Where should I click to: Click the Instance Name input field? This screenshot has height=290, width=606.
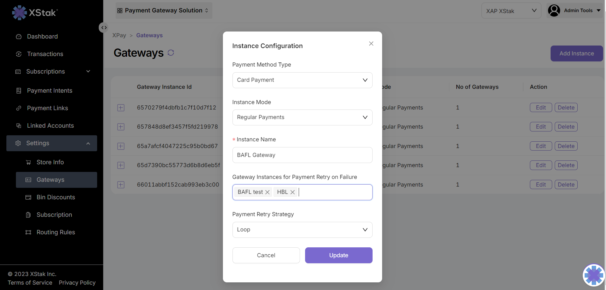pos(302,155)
